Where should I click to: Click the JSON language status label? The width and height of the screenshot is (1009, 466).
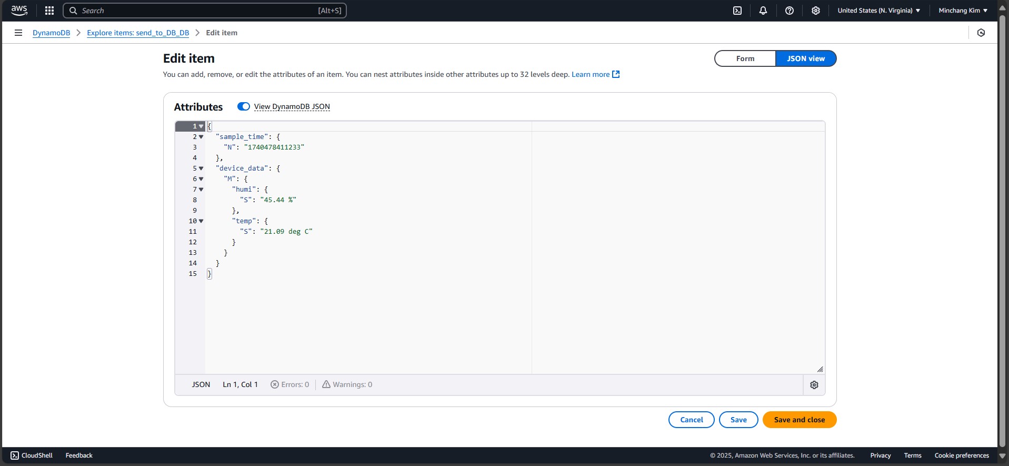pos(201,384)
